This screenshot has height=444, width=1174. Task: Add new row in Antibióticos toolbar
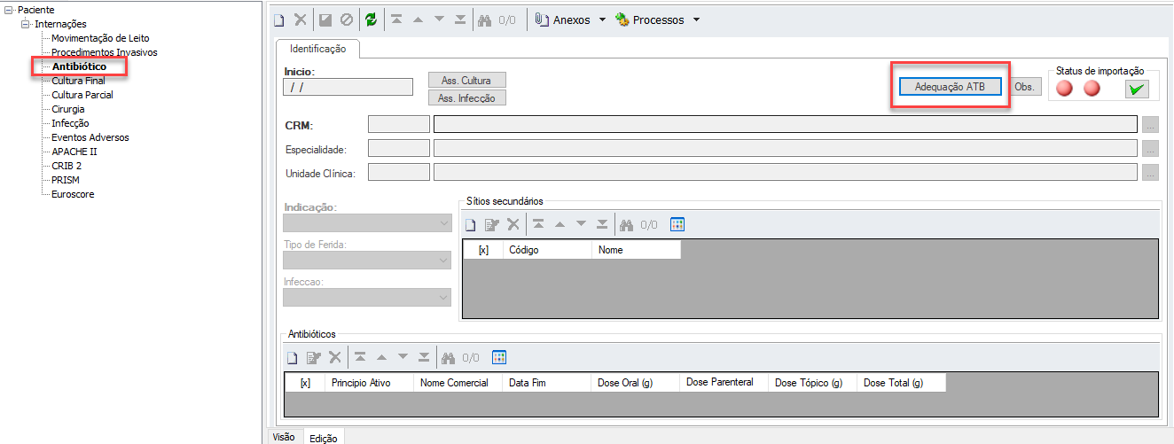(292, 357)
